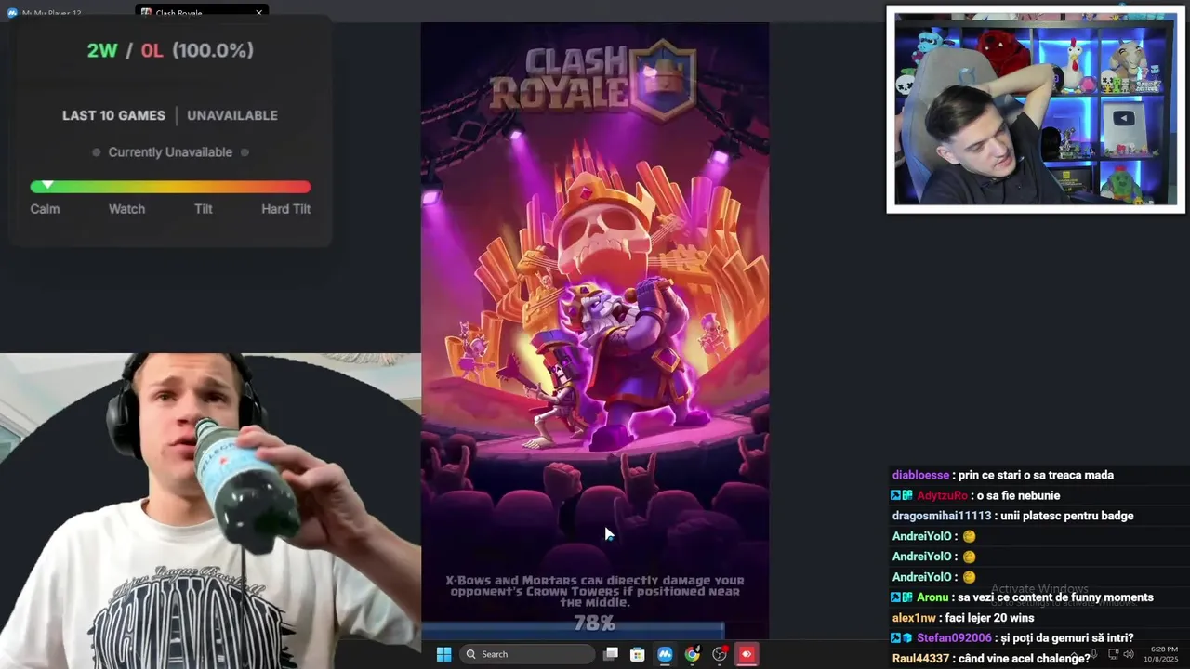Screen dimensions: 1190x669
Task: Click the AdytzuRo chat username
Action: (x=942, y=495)
